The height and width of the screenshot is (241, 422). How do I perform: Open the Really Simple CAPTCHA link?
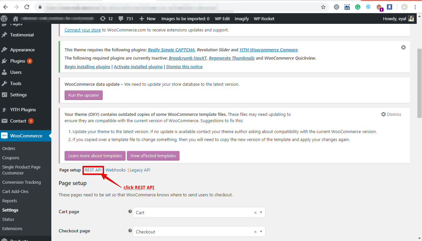click(172, 50)
